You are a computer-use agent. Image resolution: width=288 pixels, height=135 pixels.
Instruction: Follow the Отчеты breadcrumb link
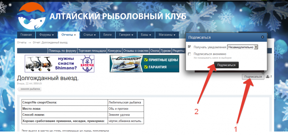tap(22, 42)
